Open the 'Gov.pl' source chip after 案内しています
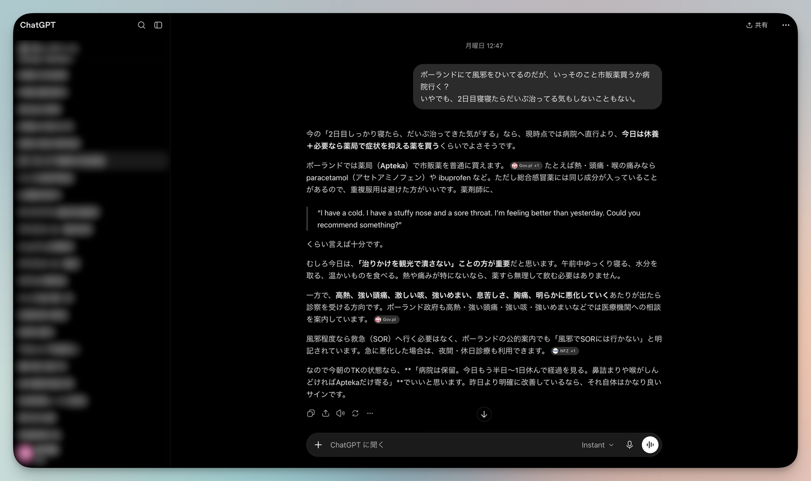 pos(387,319)
